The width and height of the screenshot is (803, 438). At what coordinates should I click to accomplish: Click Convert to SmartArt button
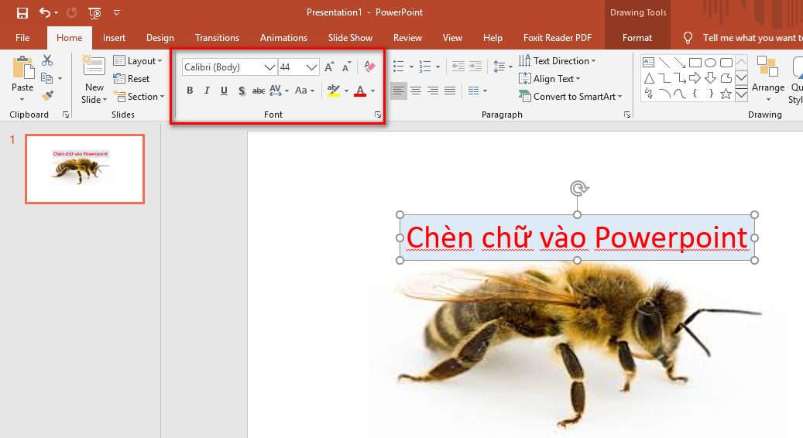[571, 97]
